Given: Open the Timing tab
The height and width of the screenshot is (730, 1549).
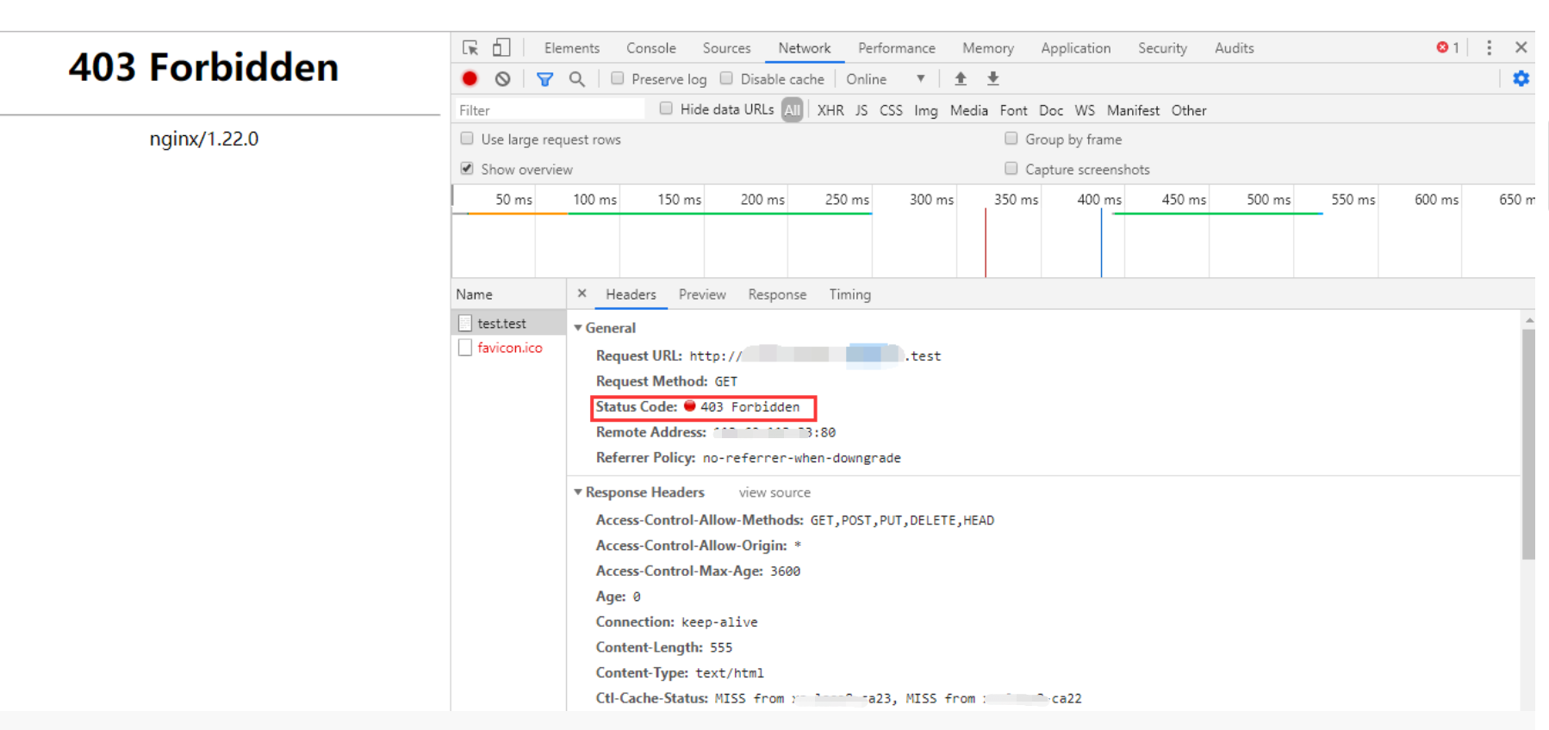Looking at the screenshot, I should coord(849,294).
